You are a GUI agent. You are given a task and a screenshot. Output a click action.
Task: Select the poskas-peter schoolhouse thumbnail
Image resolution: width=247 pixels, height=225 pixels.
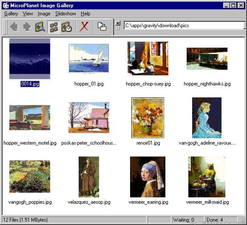(x=89, y=118)
